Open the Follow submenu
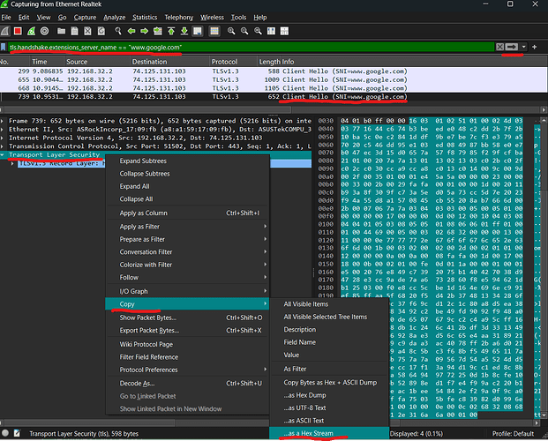548x441 pixels. pos(187,278)
